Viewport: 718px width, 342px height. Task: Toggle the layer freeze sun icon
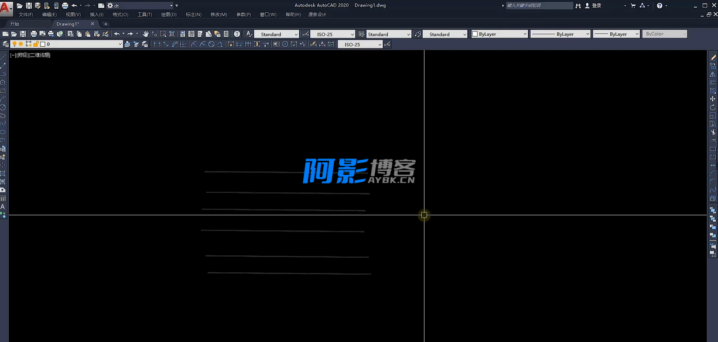[22, 44]
